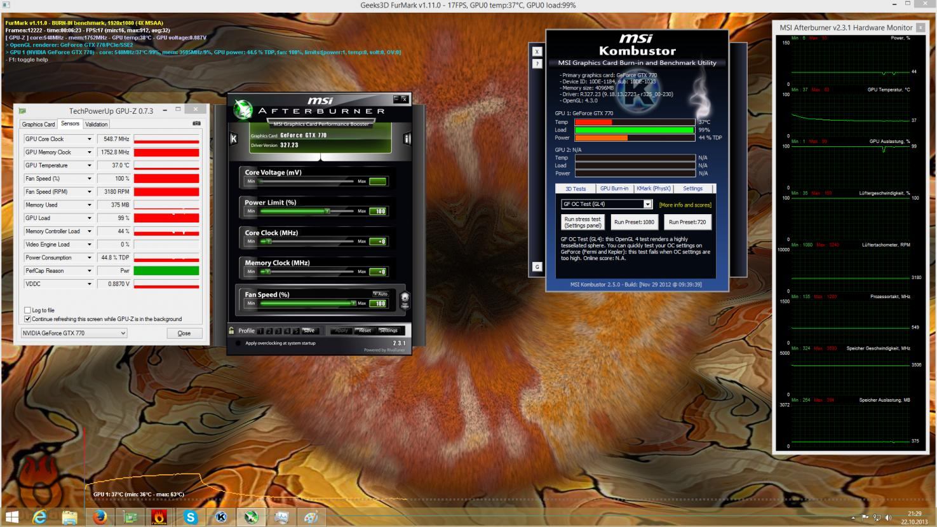The width and height of the screenshot is (937, 527).
Task: Switch to Kombustor taskbar icon
Action: (221, 517)
